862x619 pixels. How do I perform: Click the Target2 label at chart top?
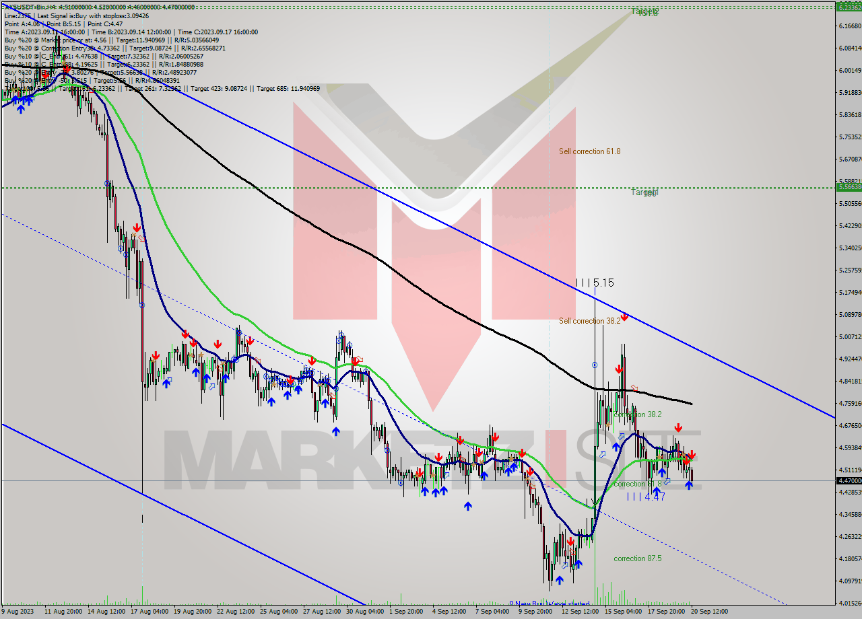[x=644, y=11]
